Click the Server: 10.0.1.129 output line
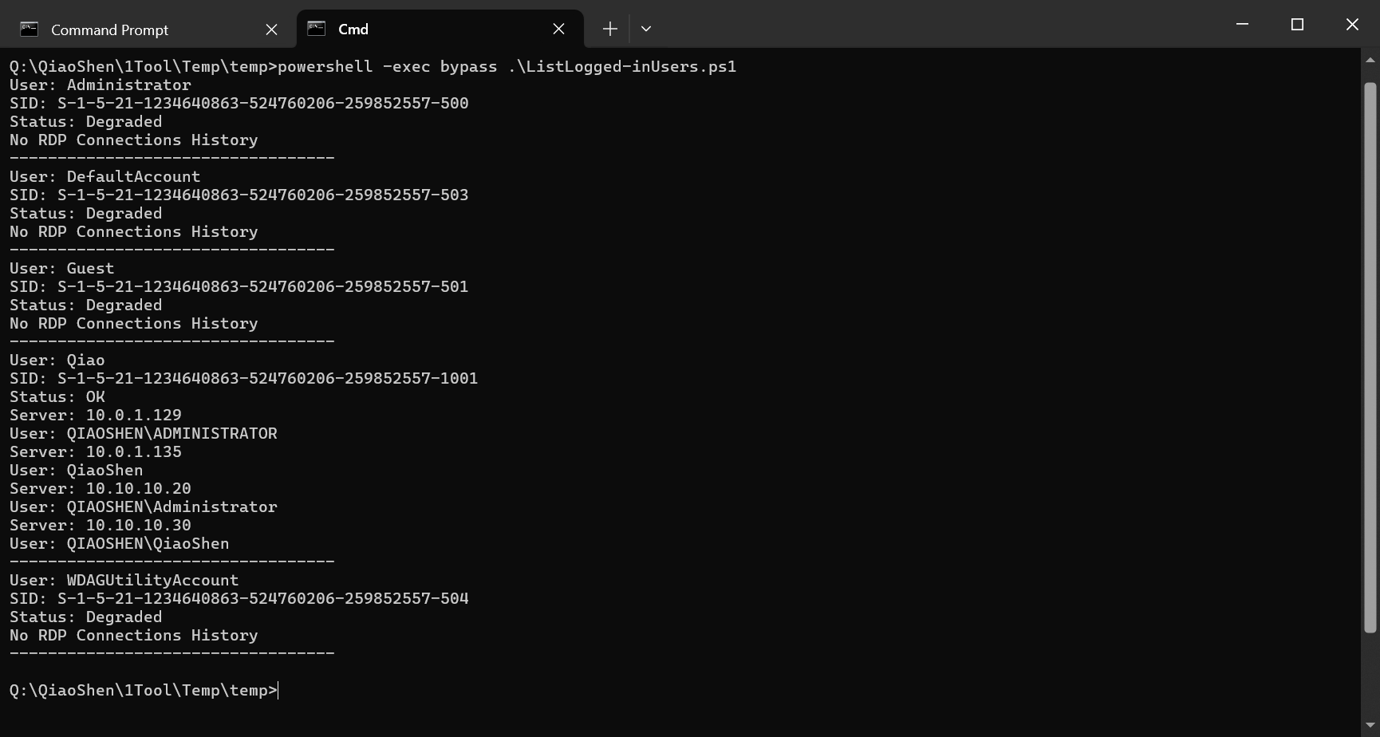 96,416
